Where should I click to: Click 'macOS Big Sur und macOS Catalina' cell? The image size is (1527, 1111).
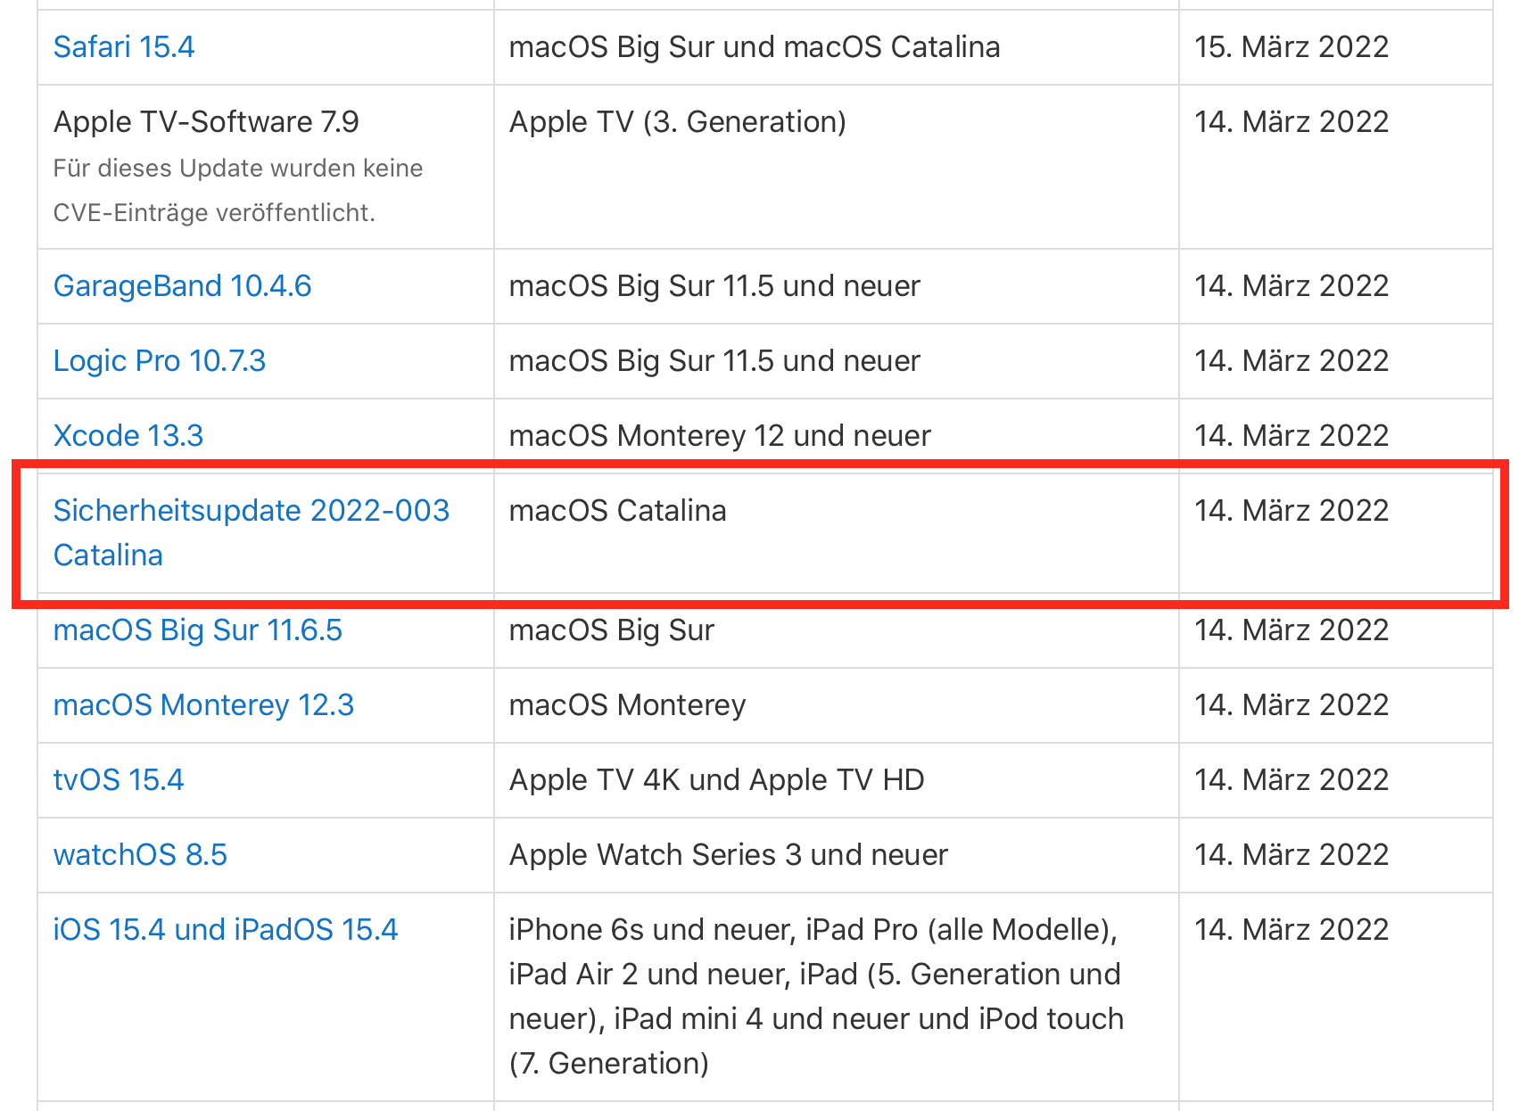point(754,47)
